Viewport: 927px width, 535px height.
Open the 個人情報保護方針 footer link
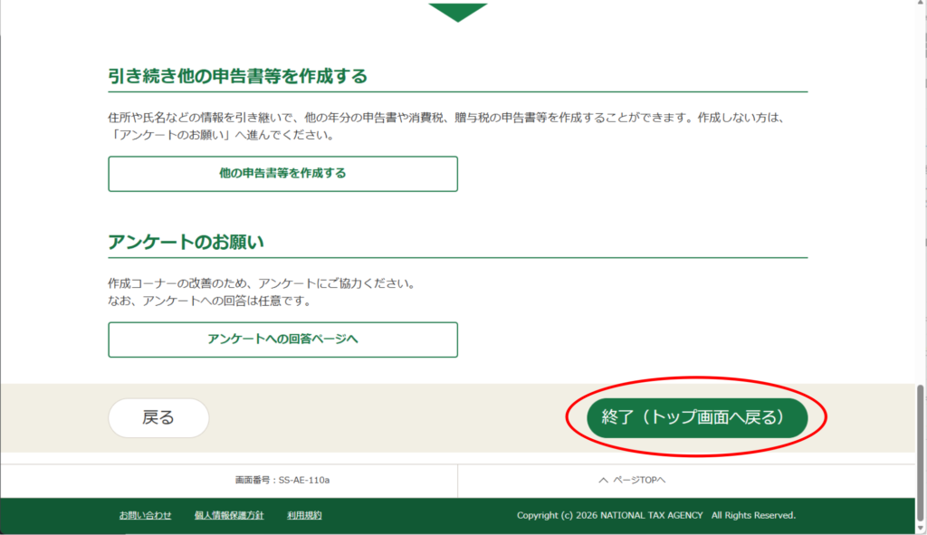229,515
